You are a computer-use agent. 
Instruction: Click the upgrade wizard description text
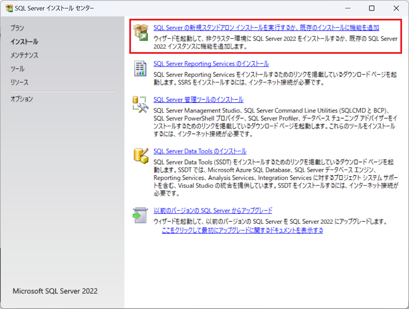(x=270, y=222)
